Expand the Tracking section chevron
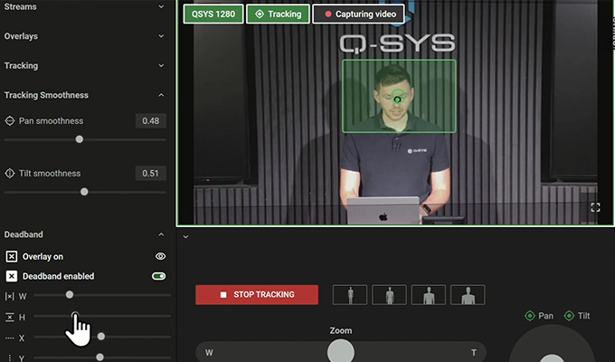The image size is (615, 362). pos(161,65)
